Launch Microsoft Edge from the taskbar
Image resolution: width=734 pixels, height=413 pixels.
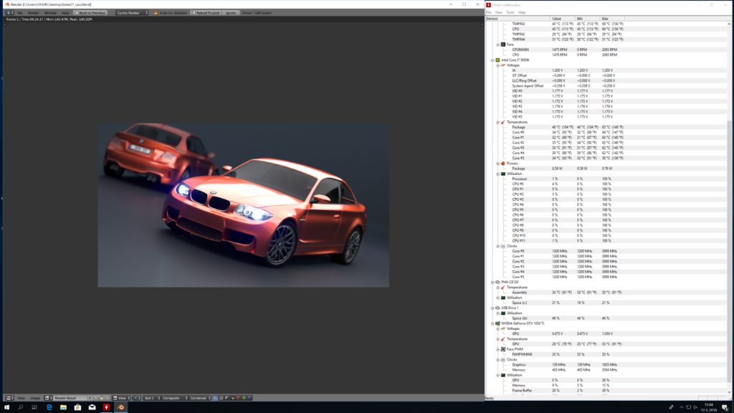49,407
